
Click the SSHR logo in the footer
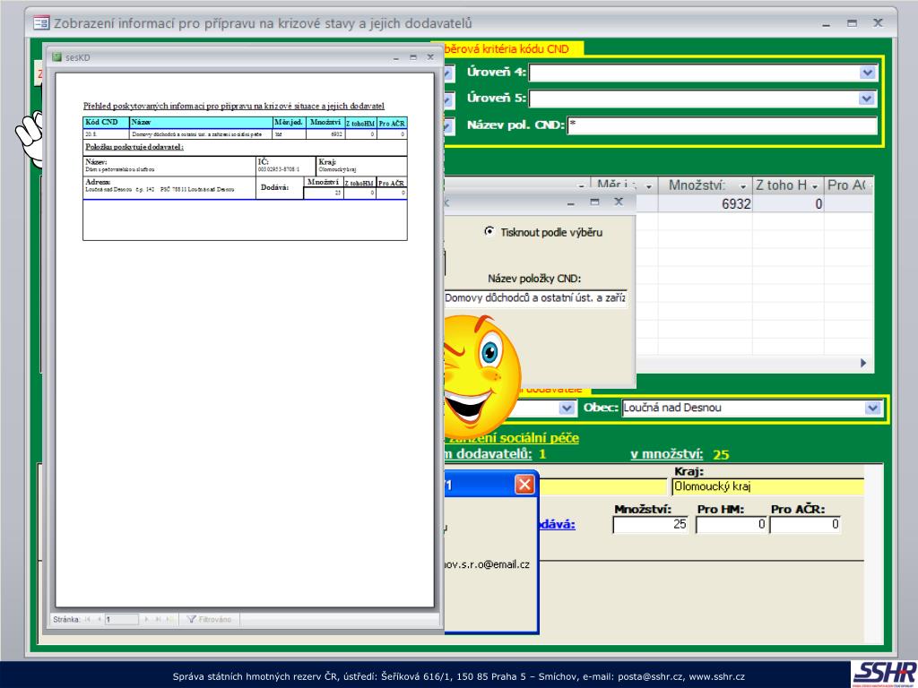884,674
